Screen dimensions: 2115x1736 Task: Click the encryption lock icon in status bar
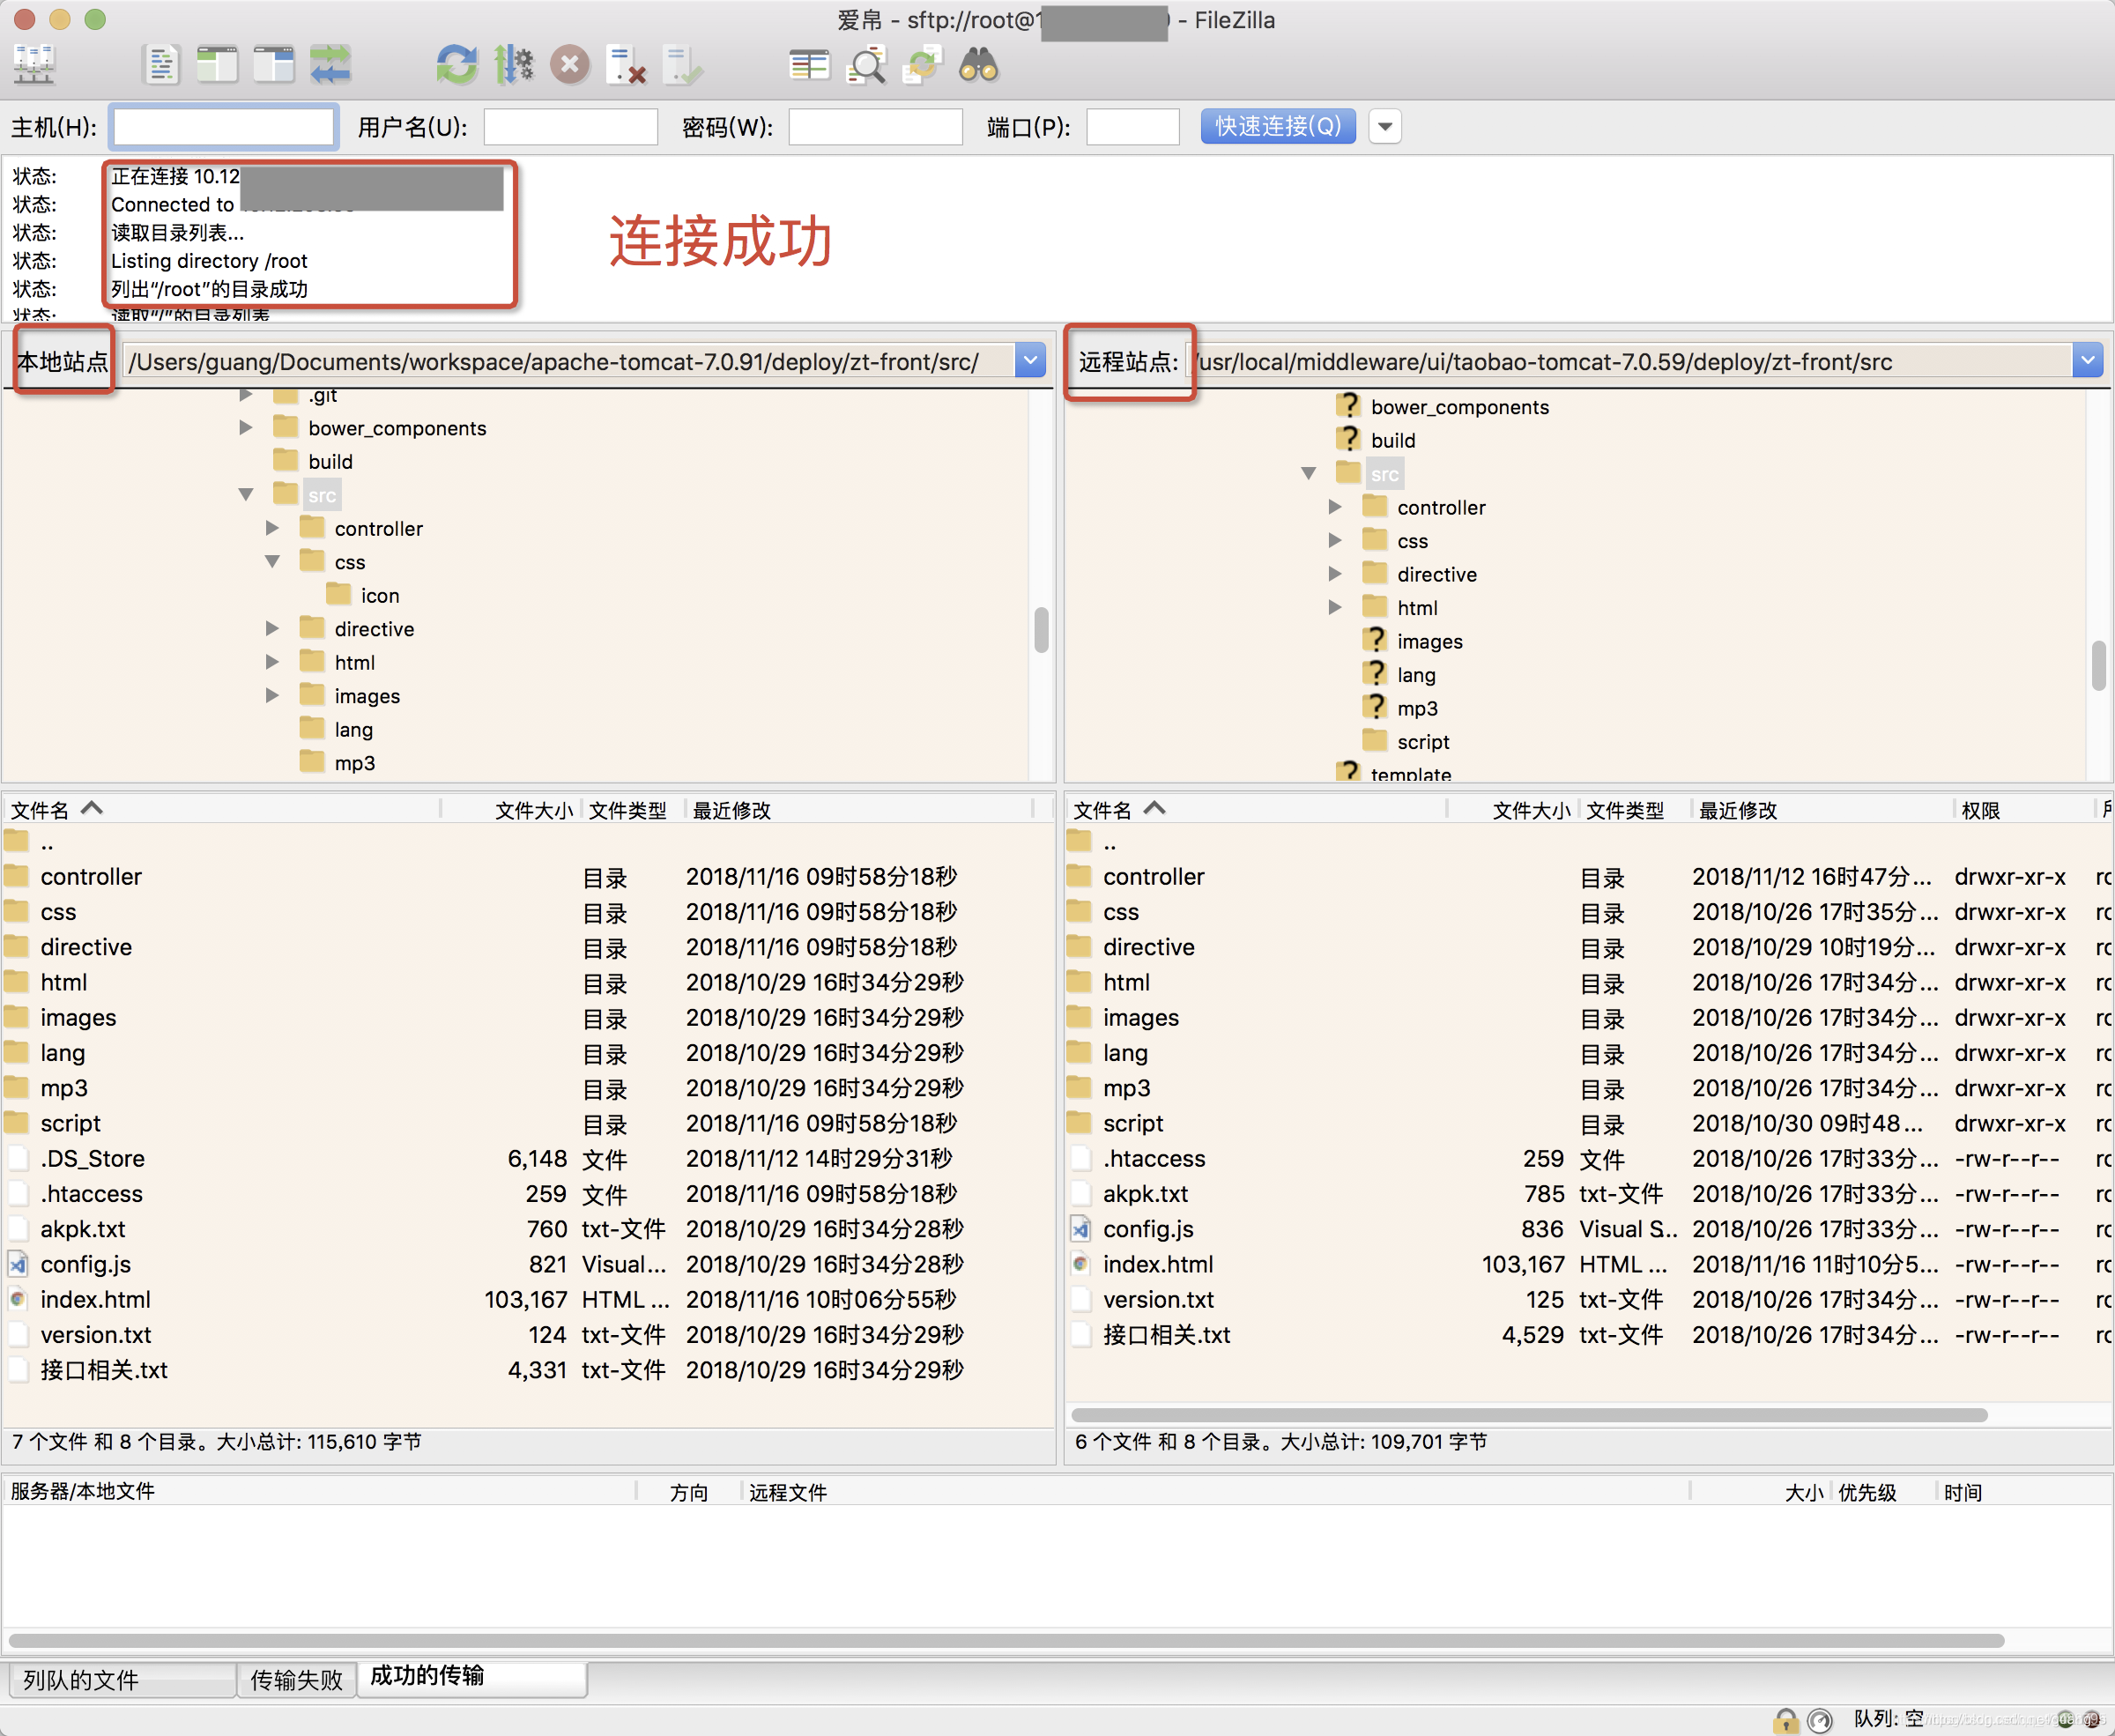[1785, 1720]
